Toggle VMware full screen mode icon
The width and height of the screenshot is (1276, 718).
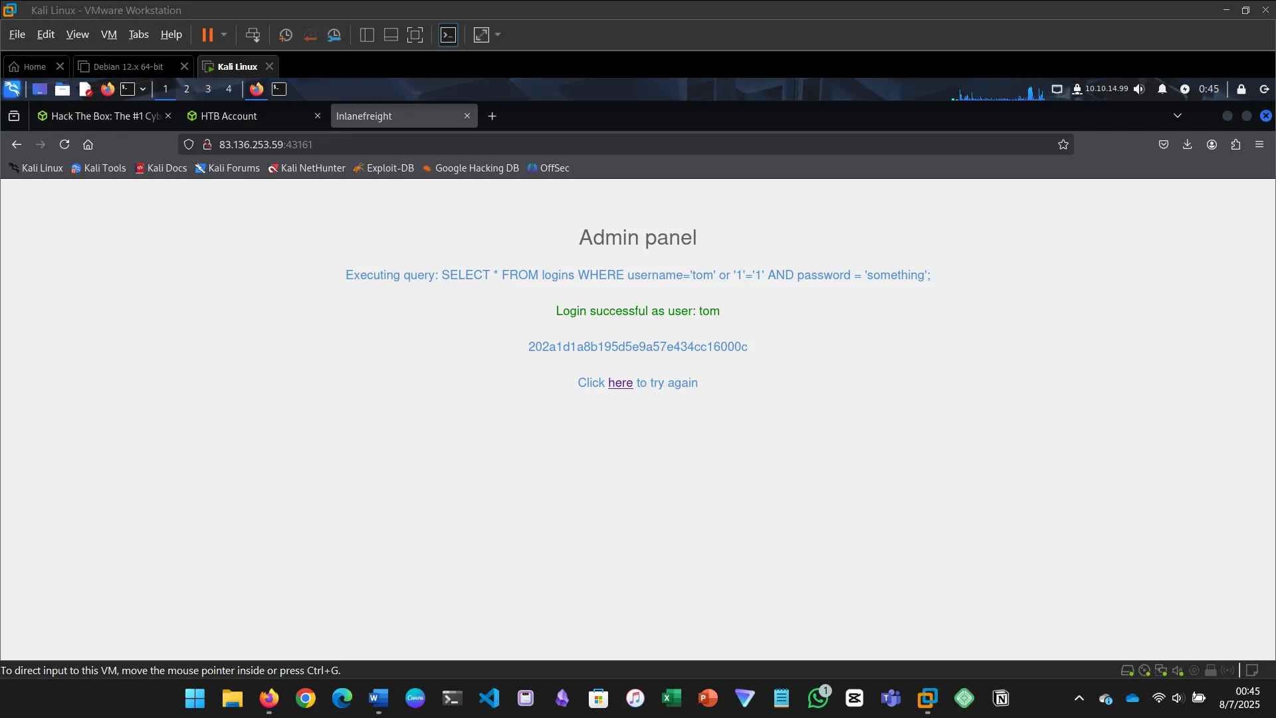click(415, 35)
